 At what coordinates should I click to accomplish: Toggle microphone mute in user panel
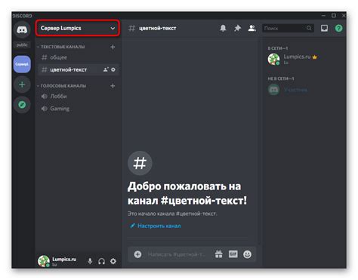pyautogui.click(x=90, y=261)
